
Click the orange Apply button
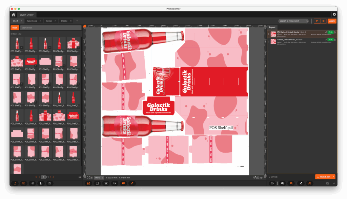pyautogui.click(x=332, y=21)
